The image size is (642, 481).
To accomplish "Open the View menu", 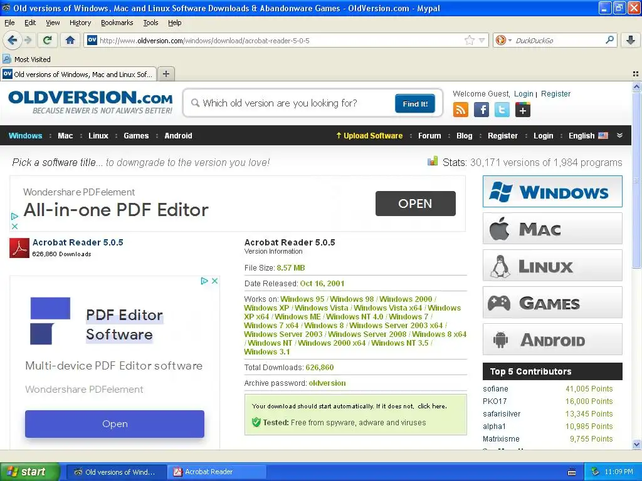I will click(53, 23).
